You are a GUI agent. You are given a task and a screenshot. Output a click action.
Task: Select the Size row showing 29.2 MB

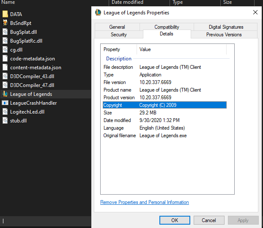(x=164, y=113)
